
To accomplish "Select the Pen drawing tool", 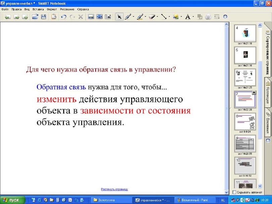I will (128, 16).
